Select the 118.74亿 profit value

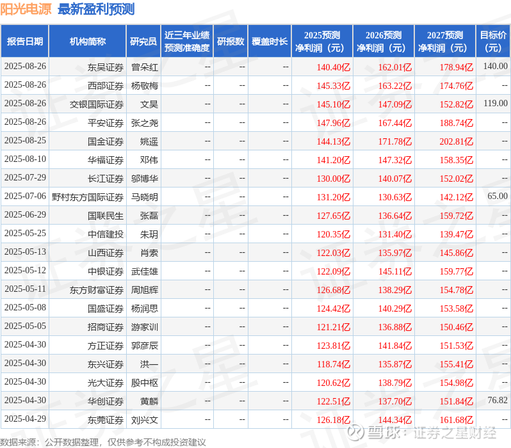[x=334, y=365]
